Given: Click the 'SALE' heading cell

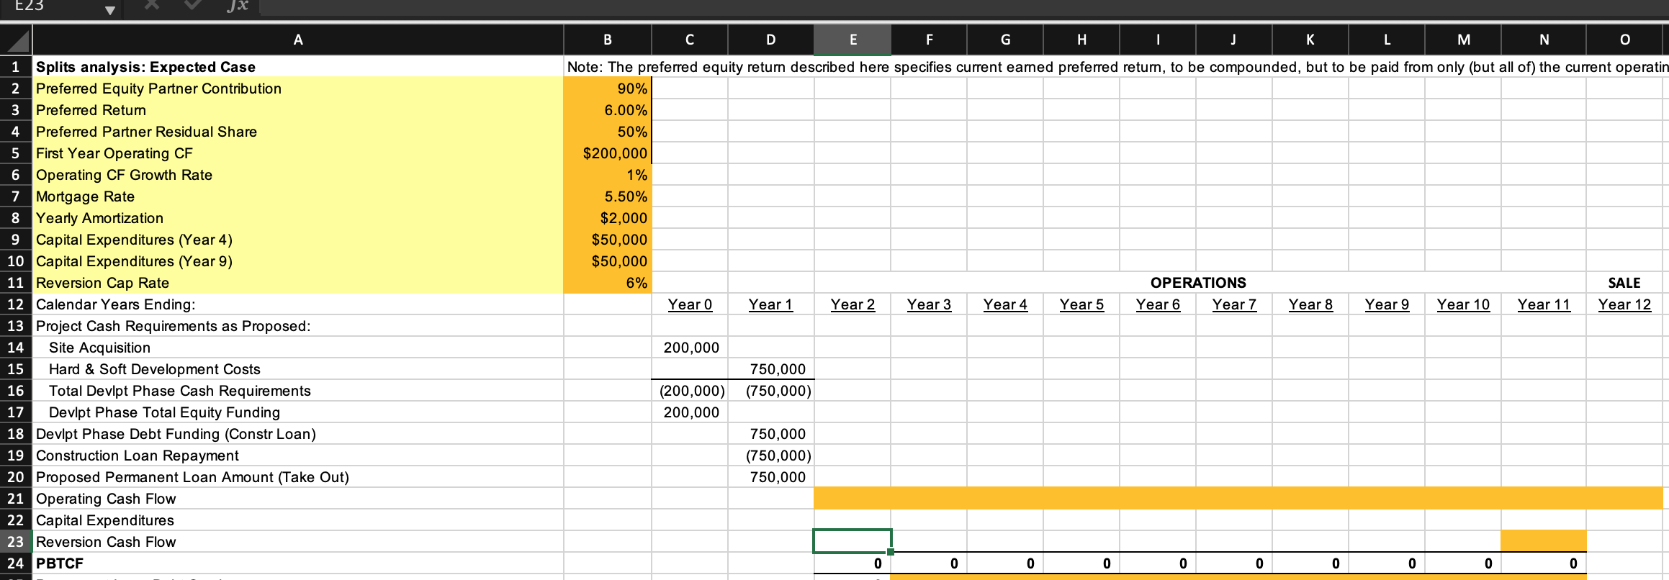Looking at the screenshot, I should click(1625, 283).
